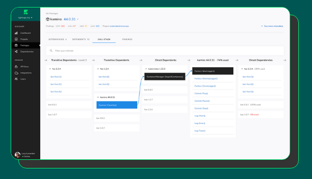Switch to the Dependencies tab
The height and width of the screenshot is (179, 312).
click(x=57, y=39)
